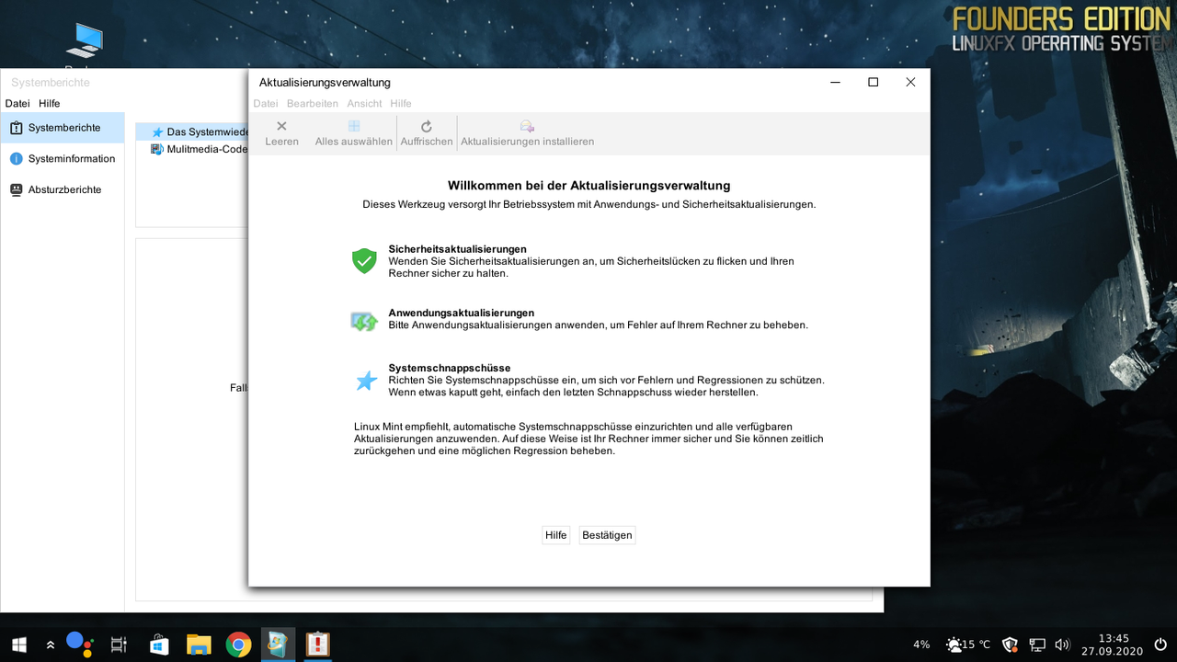1177x662 pixels.
Task: Open Datei menu in Systemberichte window
Action: pyautogui.click(x=17, y=104)
